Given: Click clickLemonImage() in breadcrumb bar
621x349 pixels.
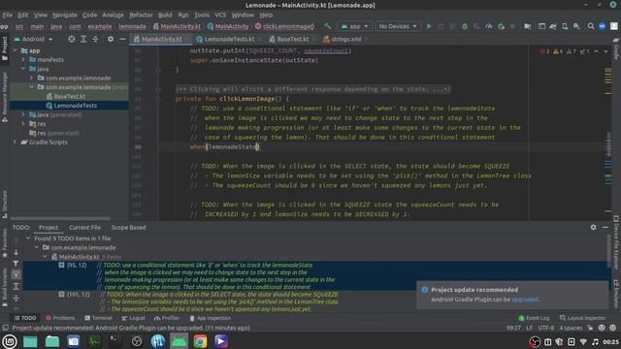Looking at the screenshot, I should click(x=284, y=26).
